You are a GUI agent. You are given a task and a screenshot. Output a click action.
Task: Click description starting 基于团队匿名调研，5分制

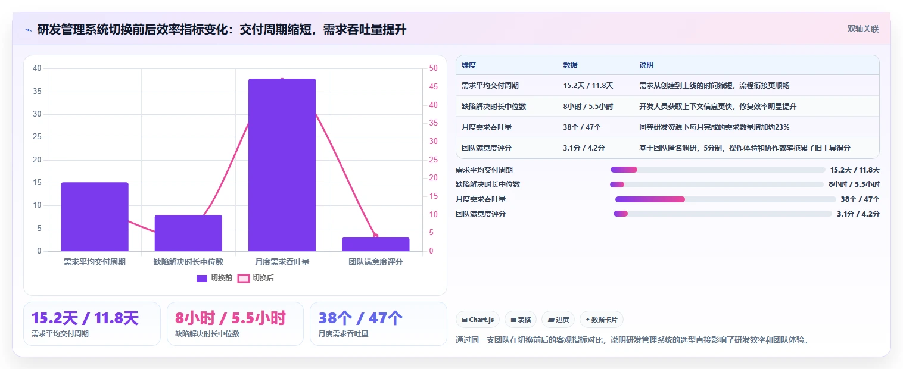pos(745,148)
